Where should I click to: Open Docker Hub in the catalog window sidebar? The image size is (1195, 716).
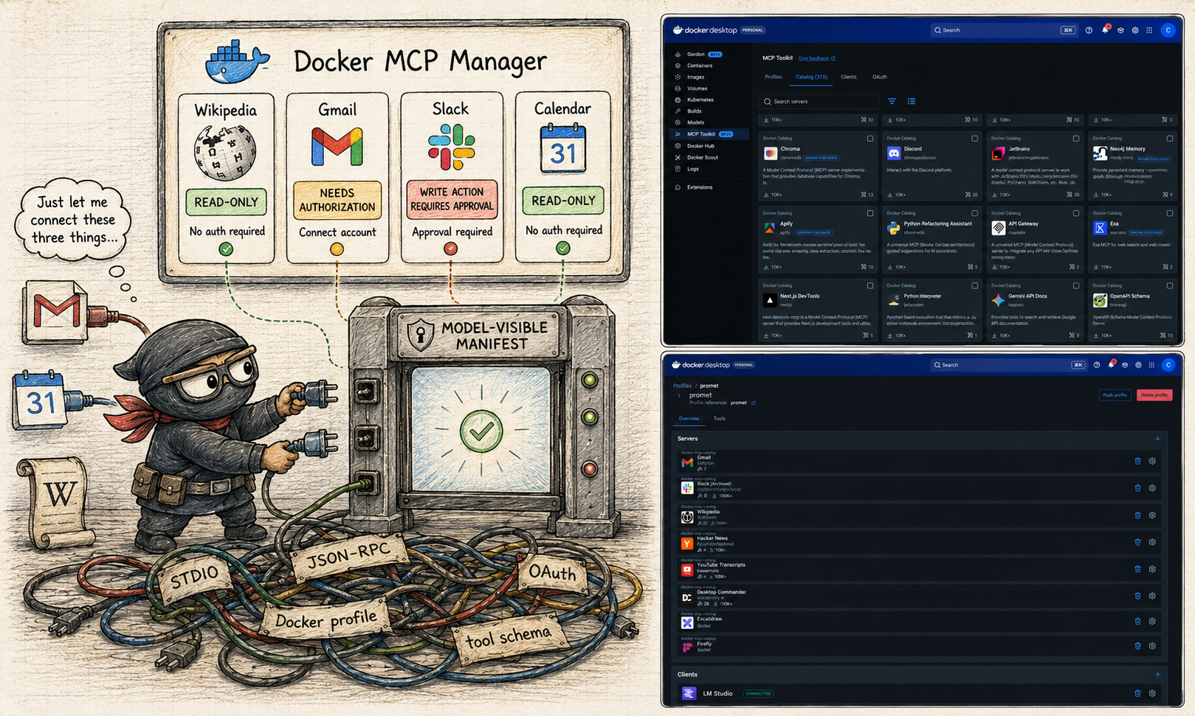click(700, 146)
